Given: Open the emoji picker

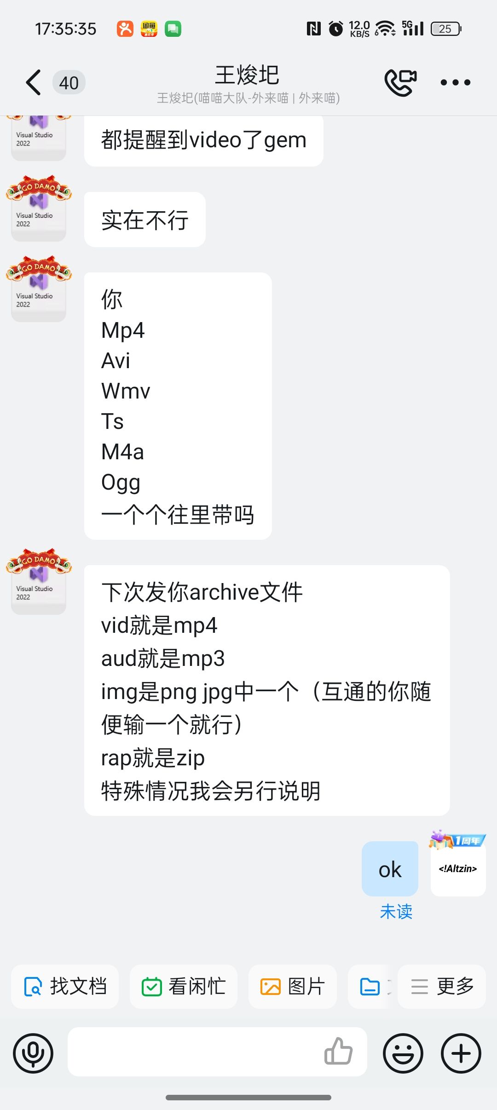Looking at the screenshot, I should point(403,1053).
